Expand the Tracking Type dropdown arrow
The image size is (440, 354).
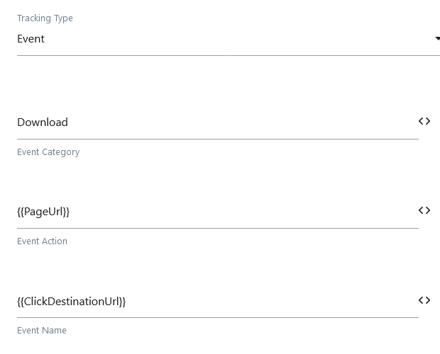[437, 39]
